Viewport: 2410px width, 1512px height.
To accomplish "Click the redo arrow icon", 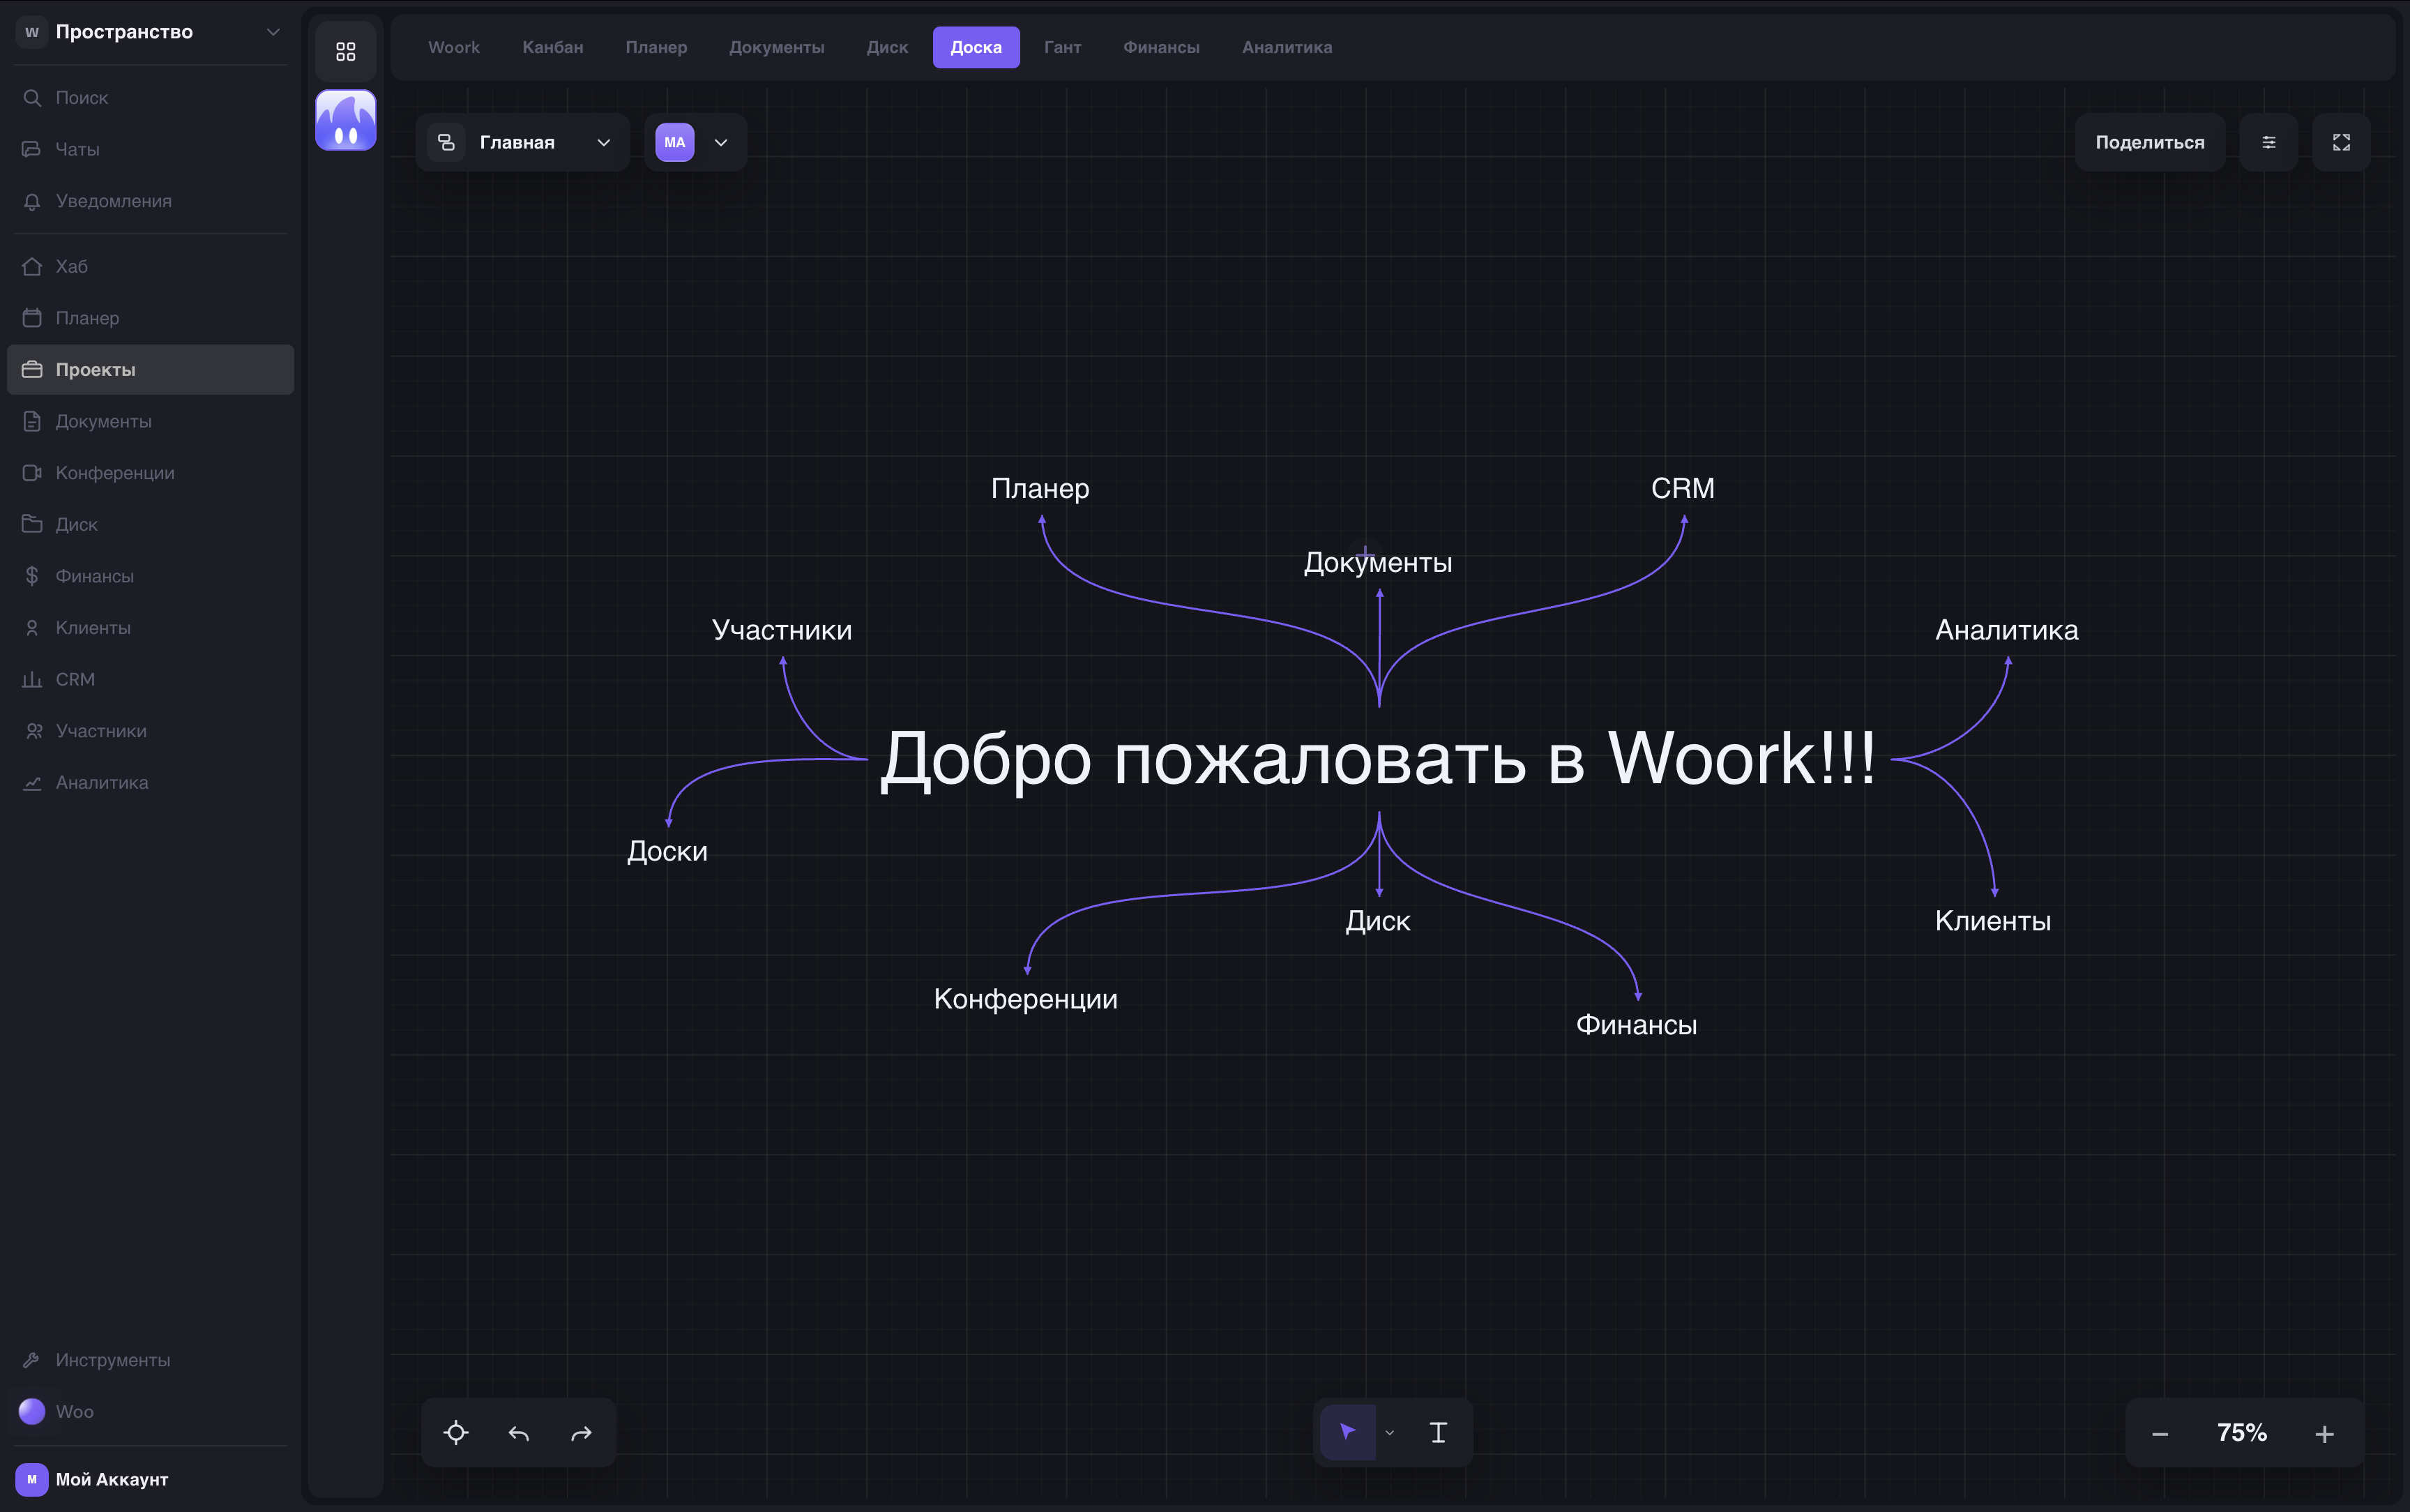I will coord(581,1432).
